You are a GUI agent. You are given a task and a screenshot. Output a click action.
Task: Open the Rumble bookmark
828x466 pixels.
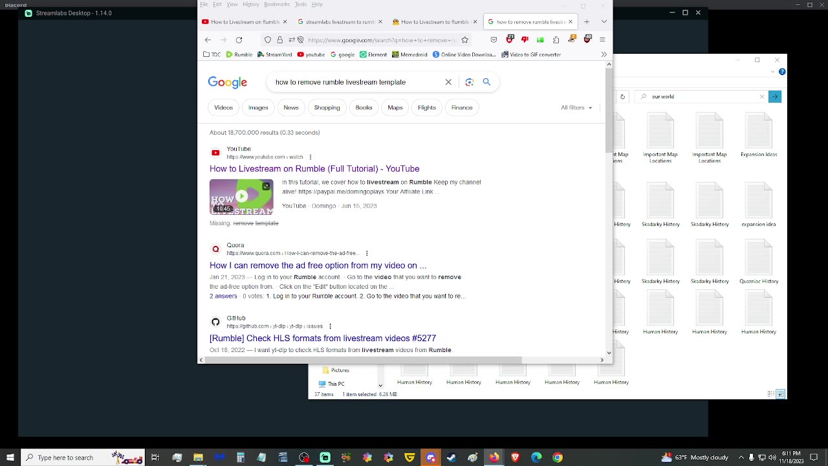[x=239, y=54]
